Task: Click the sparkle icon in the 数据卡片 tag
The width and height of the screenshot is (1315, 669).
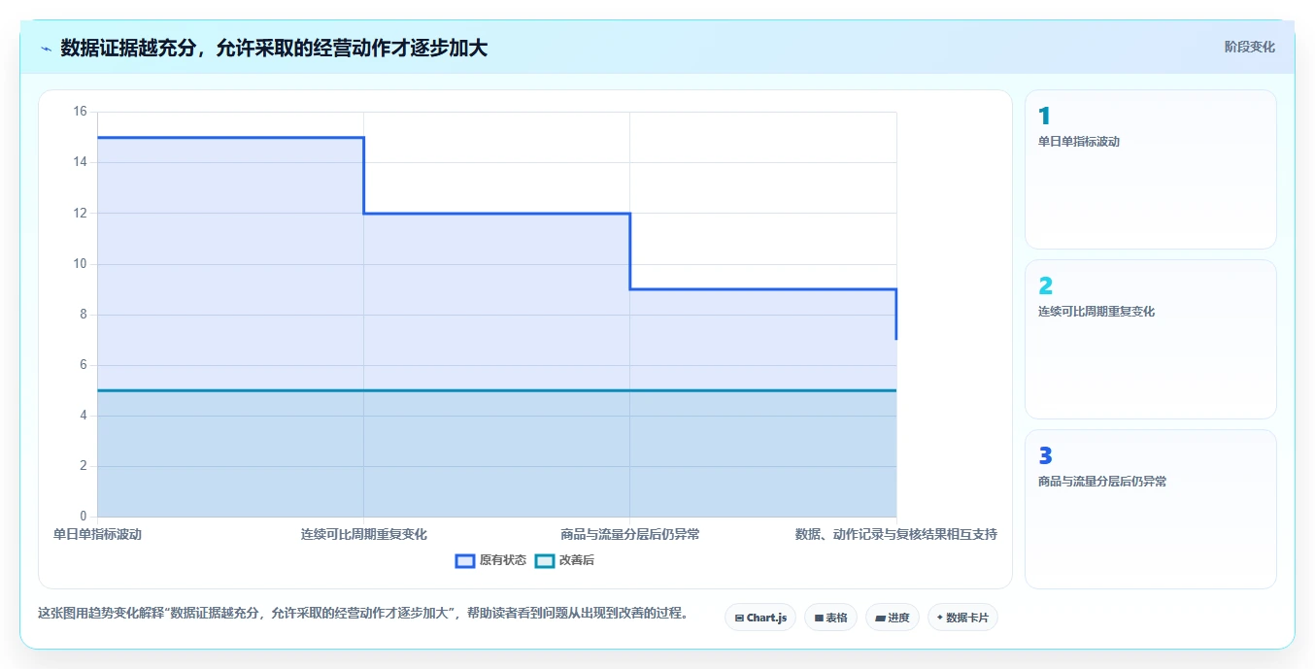Action: click(939, 618)
